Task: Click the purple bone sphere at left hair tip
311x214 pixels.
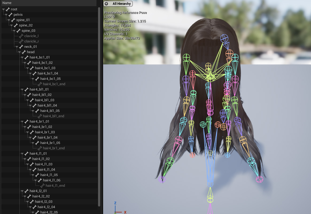Action: [x=162, y=180]
